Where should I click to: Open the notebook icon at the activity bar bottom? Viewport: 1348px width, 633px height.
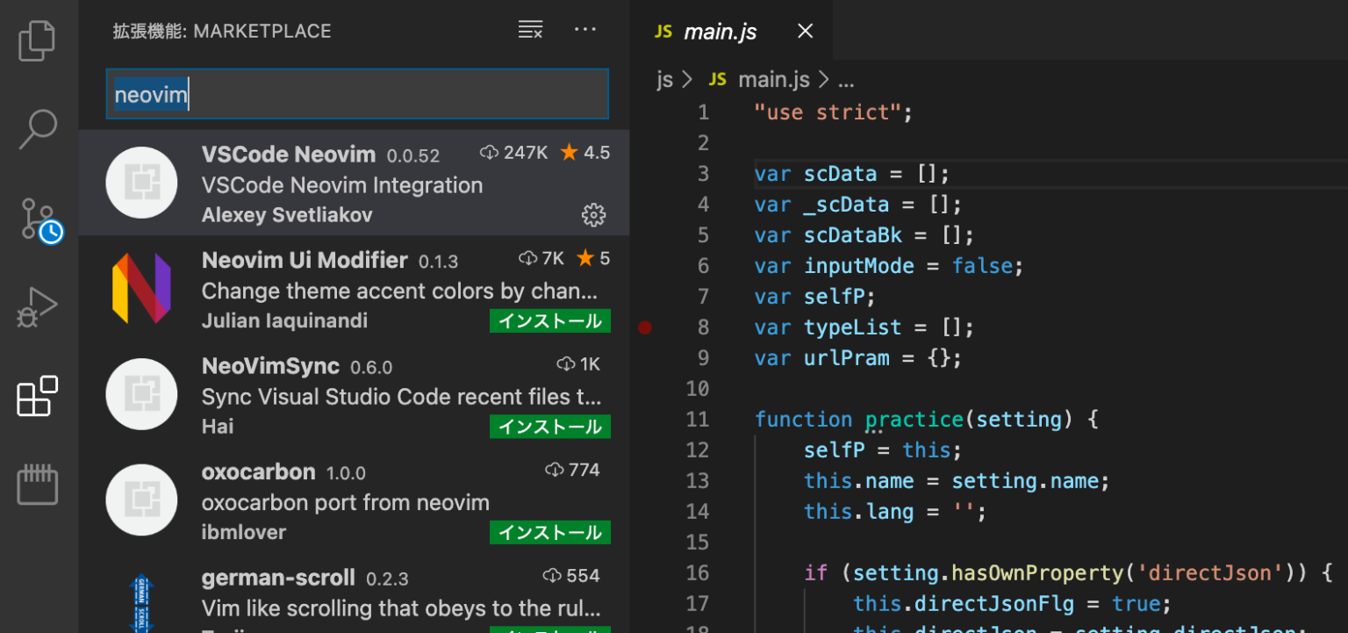pyautogui.click(x=37, y=484)
